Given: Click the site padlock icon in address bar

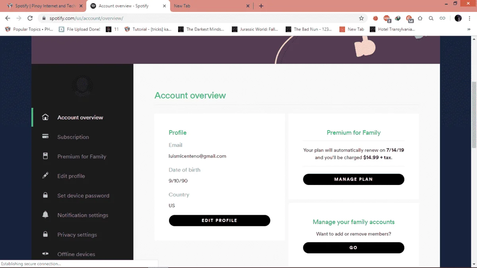Looking at the screenshot, I should (x=44, y=18).
